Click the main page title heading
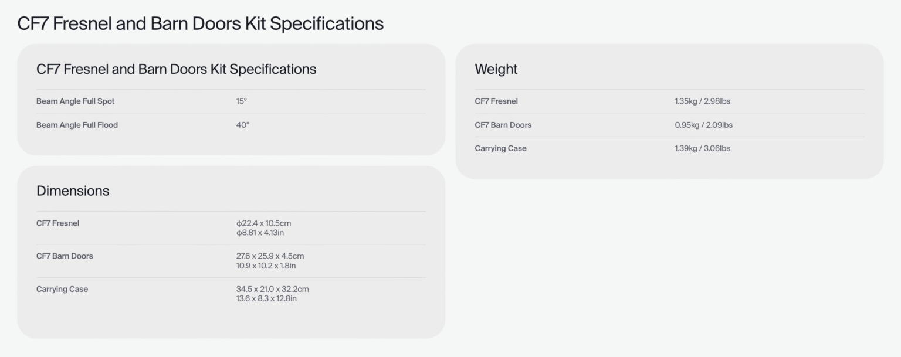This screenshot has height=357, width=901. [201, 24]
